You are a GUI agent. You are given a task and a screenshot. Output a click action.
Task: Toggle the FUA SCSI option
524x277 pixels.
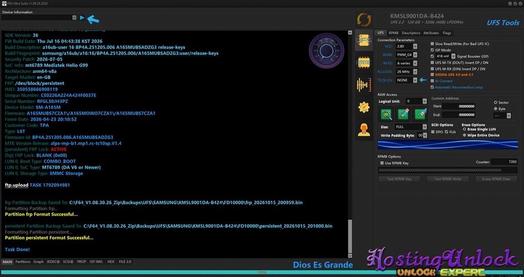(x=446, y=132)
